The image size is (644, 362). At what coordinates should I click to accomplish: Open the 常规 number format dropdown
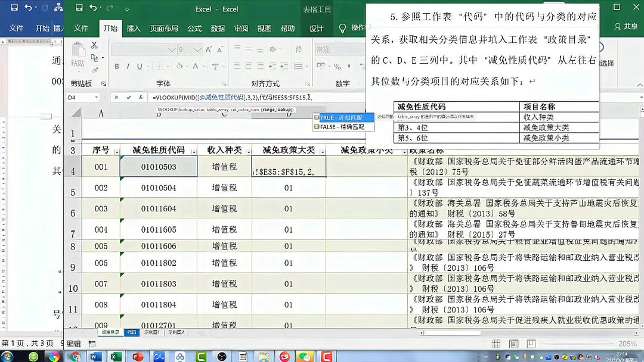(338, 50)
